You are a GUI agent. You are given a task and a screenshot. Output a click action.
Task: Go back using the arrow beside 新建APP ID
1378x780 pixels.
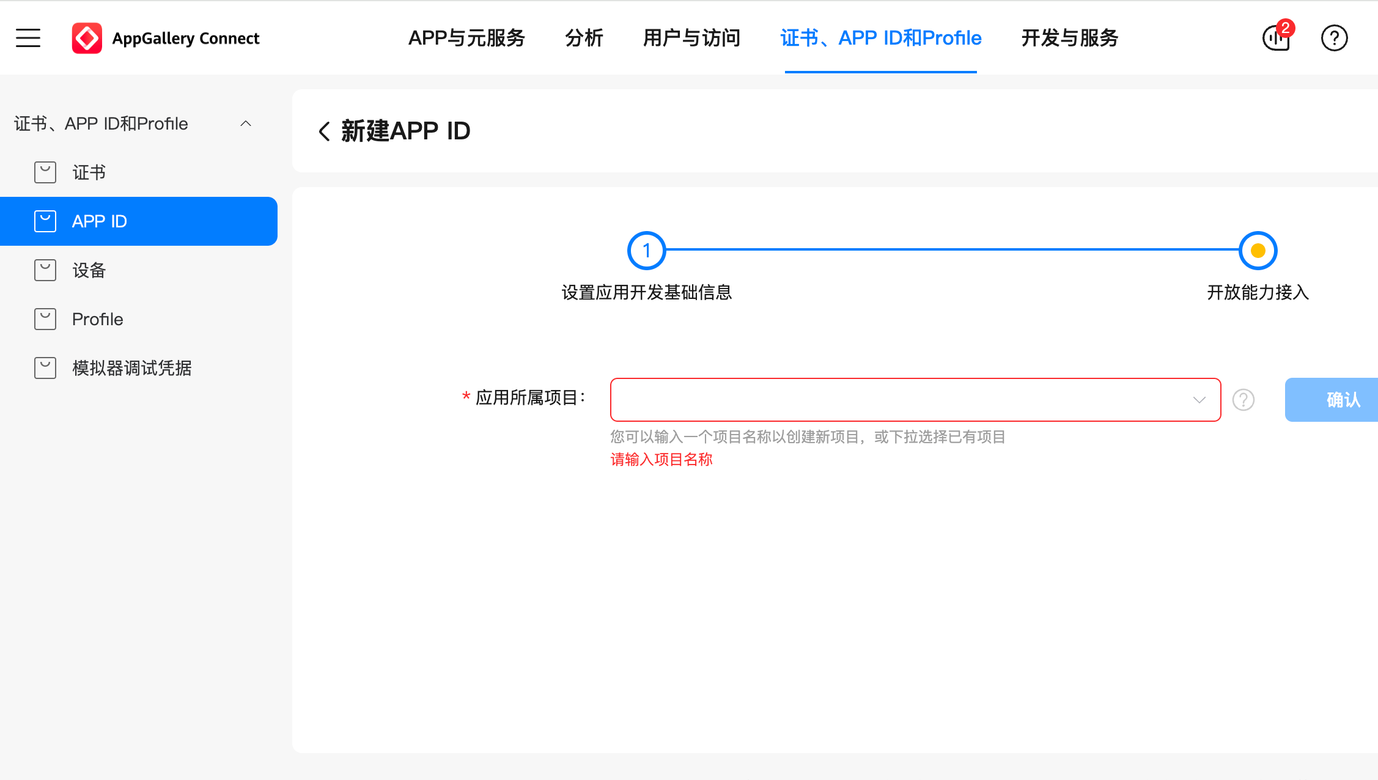click(324, 131)
